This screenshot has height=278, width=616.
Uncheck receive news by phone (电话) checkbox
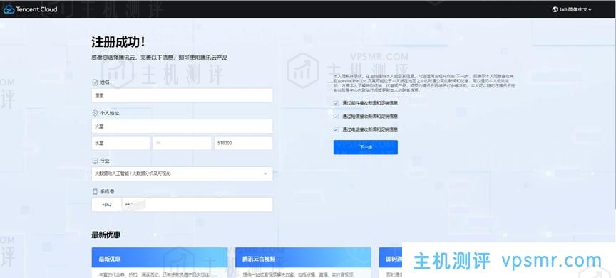coord(336,129)
